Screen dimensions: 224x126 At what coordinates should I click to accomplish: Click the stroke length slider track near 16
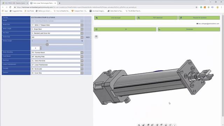tap(82, 44)
